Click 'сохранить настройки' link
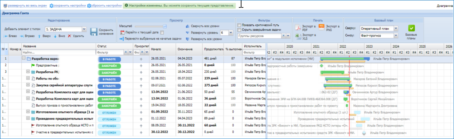 tap(70, 6)
